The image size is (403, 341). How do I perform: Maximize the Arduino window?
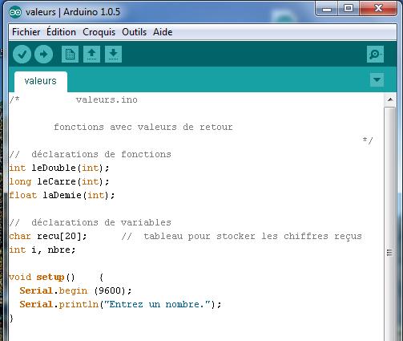[349, 9]
